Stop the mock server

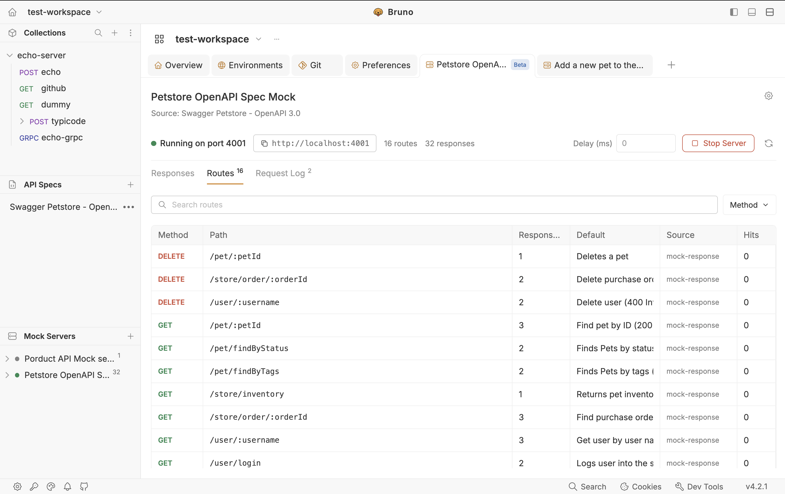[718, 143]
